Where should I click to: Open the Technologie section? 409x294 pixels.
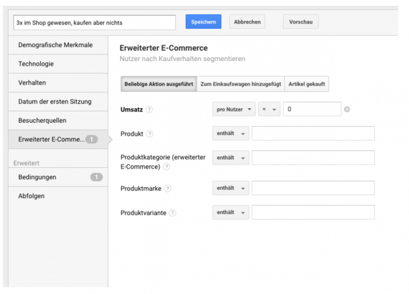[58, 64]
